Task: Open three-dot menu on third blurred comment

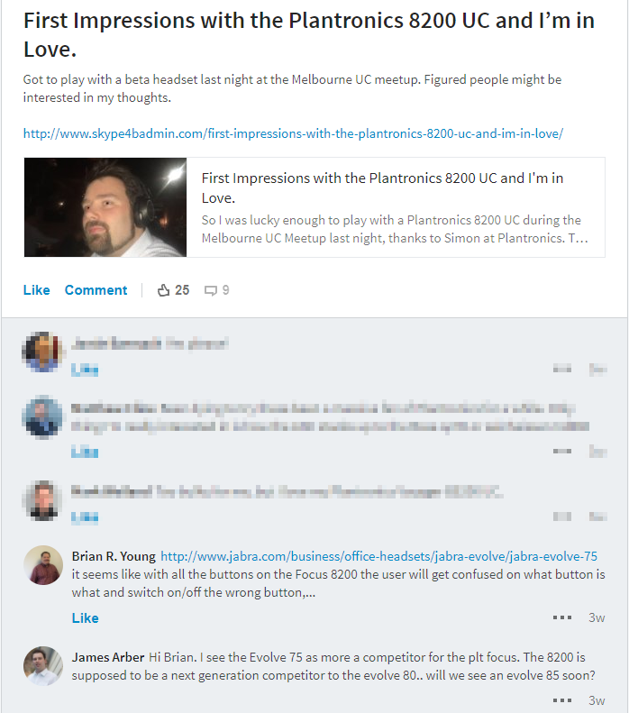Action: [x=562, y=516]
